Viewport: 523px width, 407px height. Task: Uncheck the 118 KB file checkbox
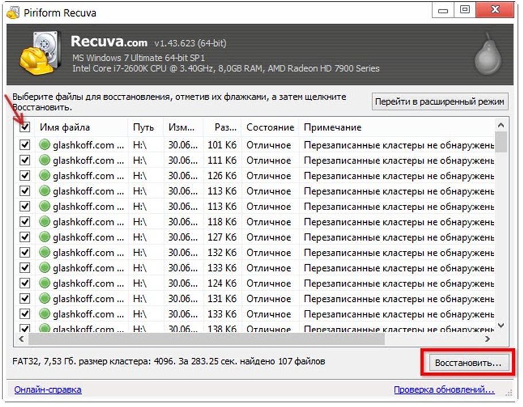(25, 222)
